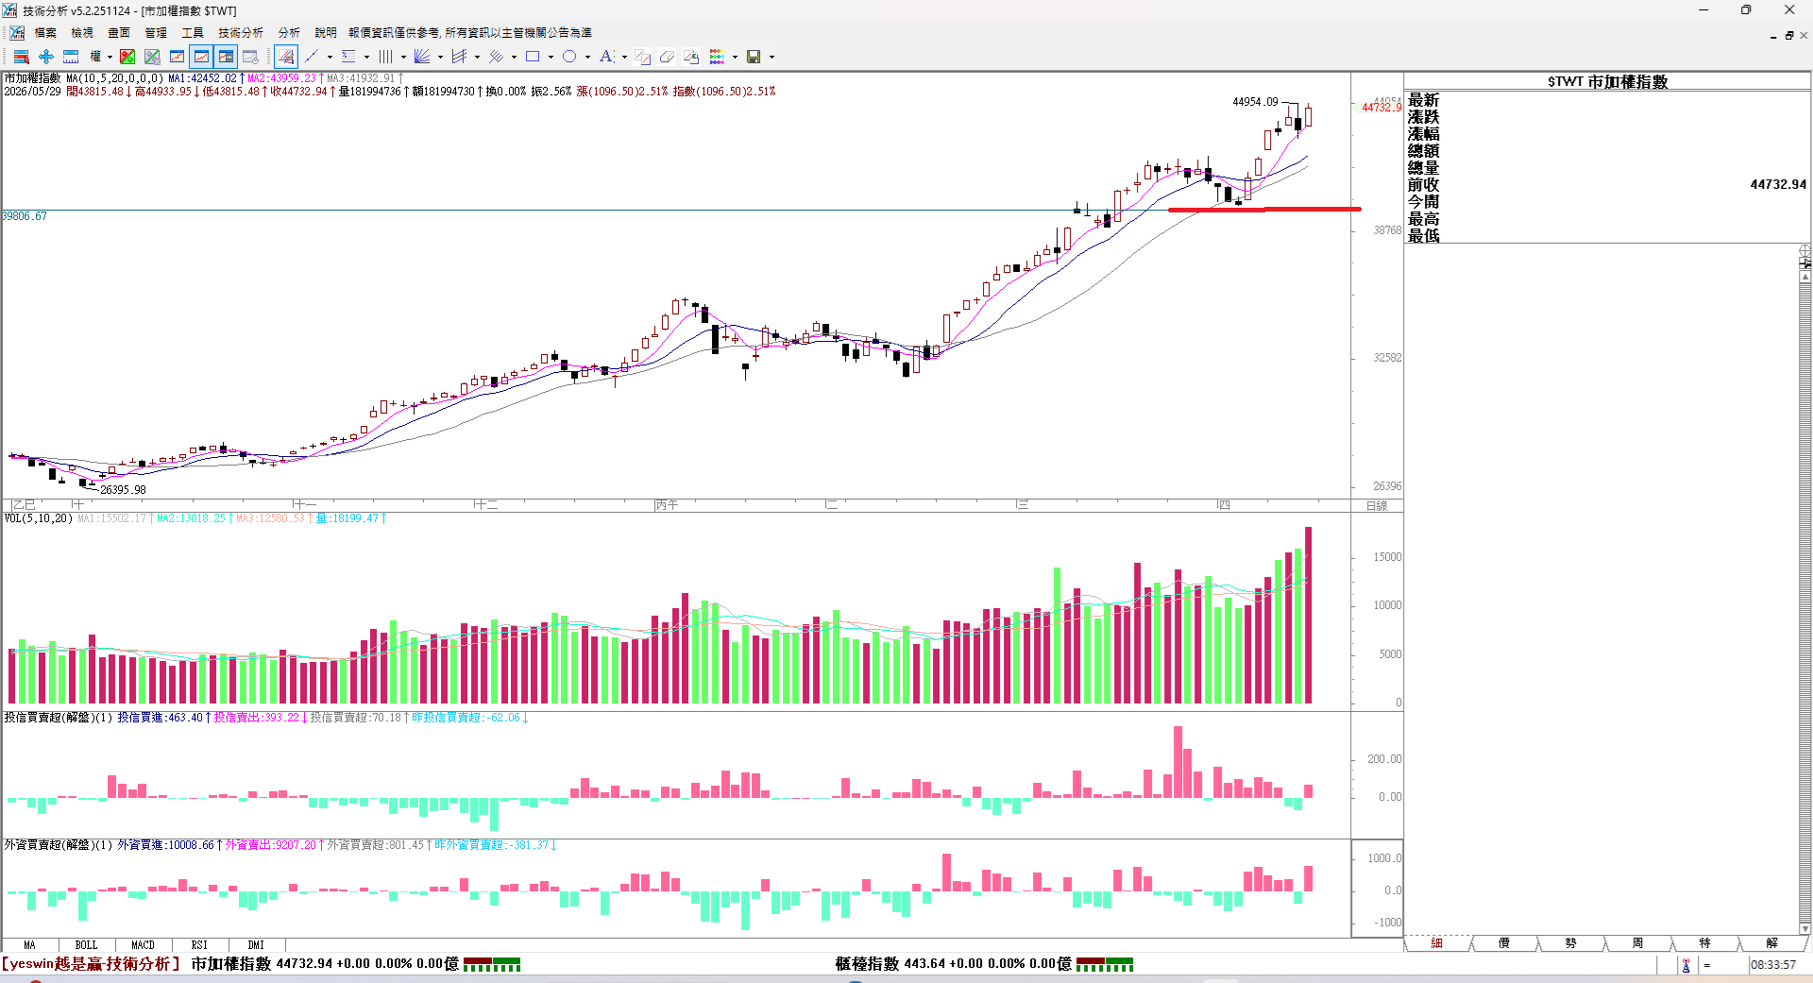The width and height of the screenshot is (1813, 983).
Task: Open the 技術分析 menu
Action: tap(241, 32)
